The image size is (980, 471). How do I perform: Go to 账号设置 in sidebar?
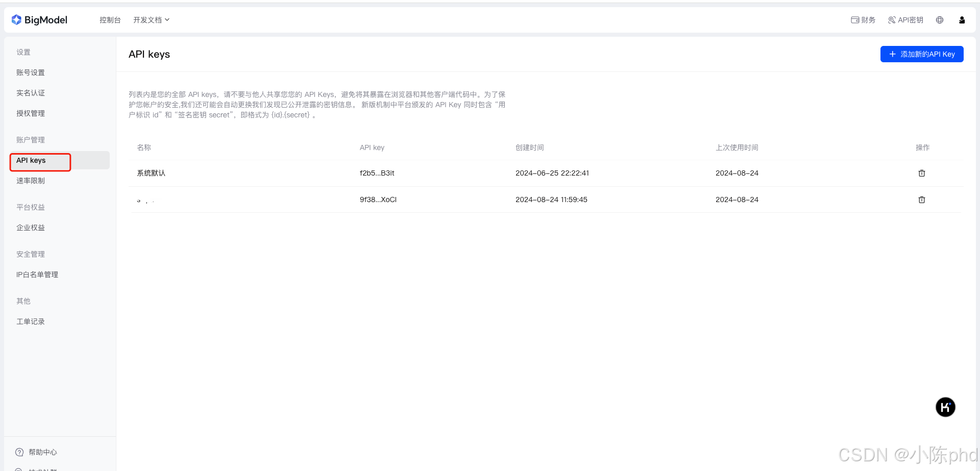tap(31, 72)
